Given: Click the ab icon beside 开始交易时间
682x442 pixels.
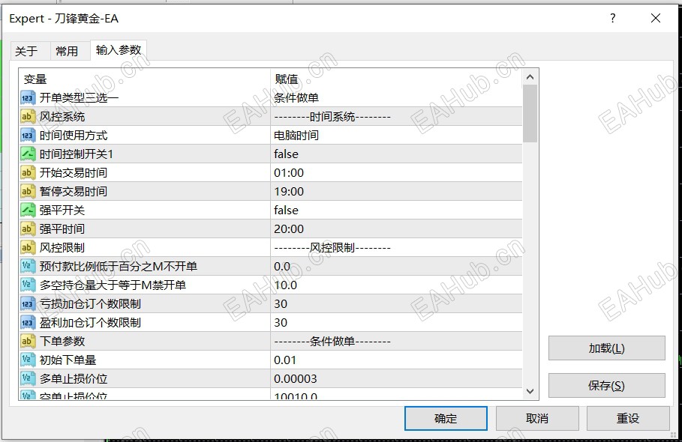Looking at the screenshot, I should 28,173.
